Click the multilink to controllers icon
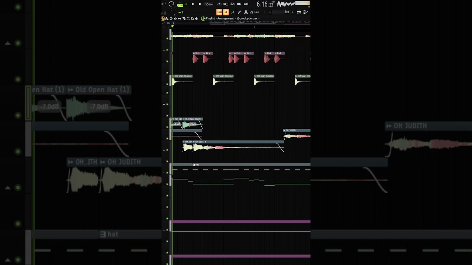 point(246,12)
